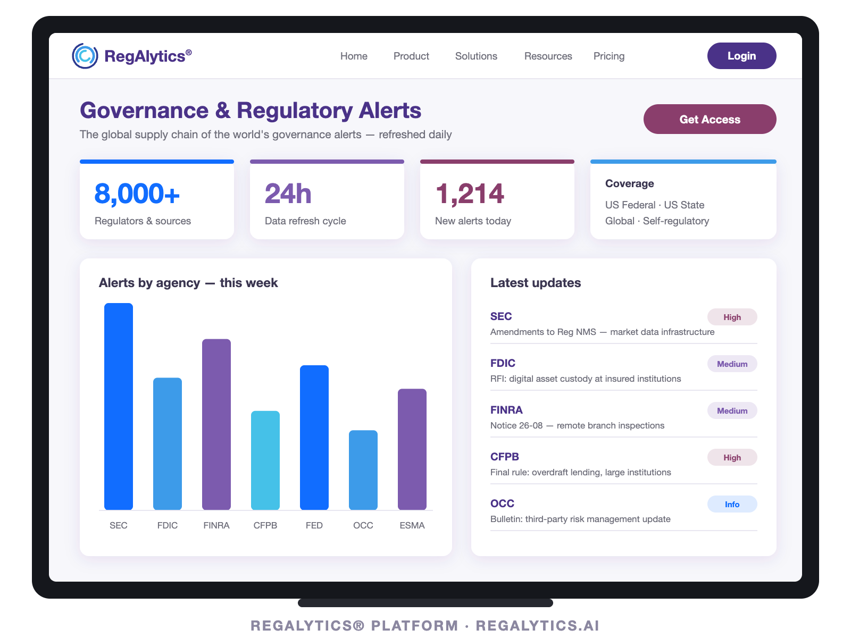The width and height of the screenshot is (851, 638).
Task: Click the FED axis label under chart
Action: [x=314, y=525]
